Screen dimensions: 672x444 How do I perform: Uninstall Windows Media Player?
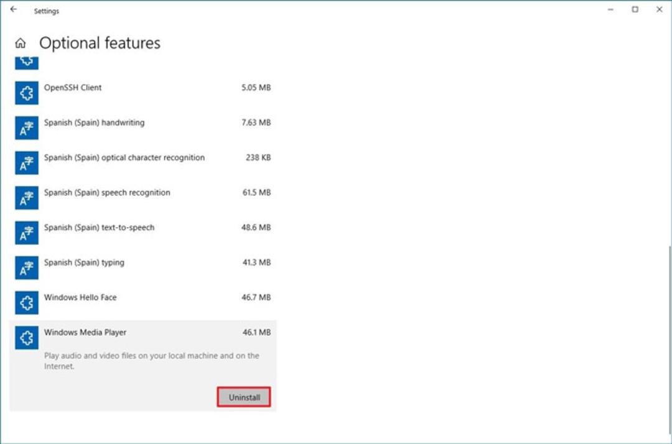point(244,397)
